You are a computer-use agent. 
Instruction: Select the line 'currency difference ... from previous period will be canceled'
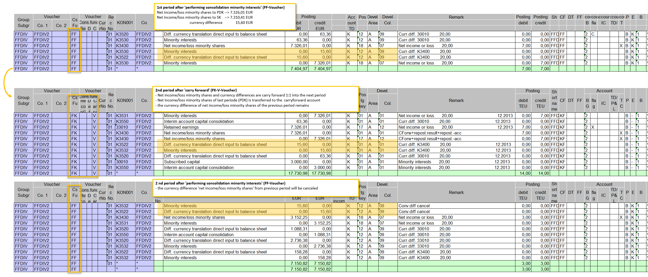236,188
